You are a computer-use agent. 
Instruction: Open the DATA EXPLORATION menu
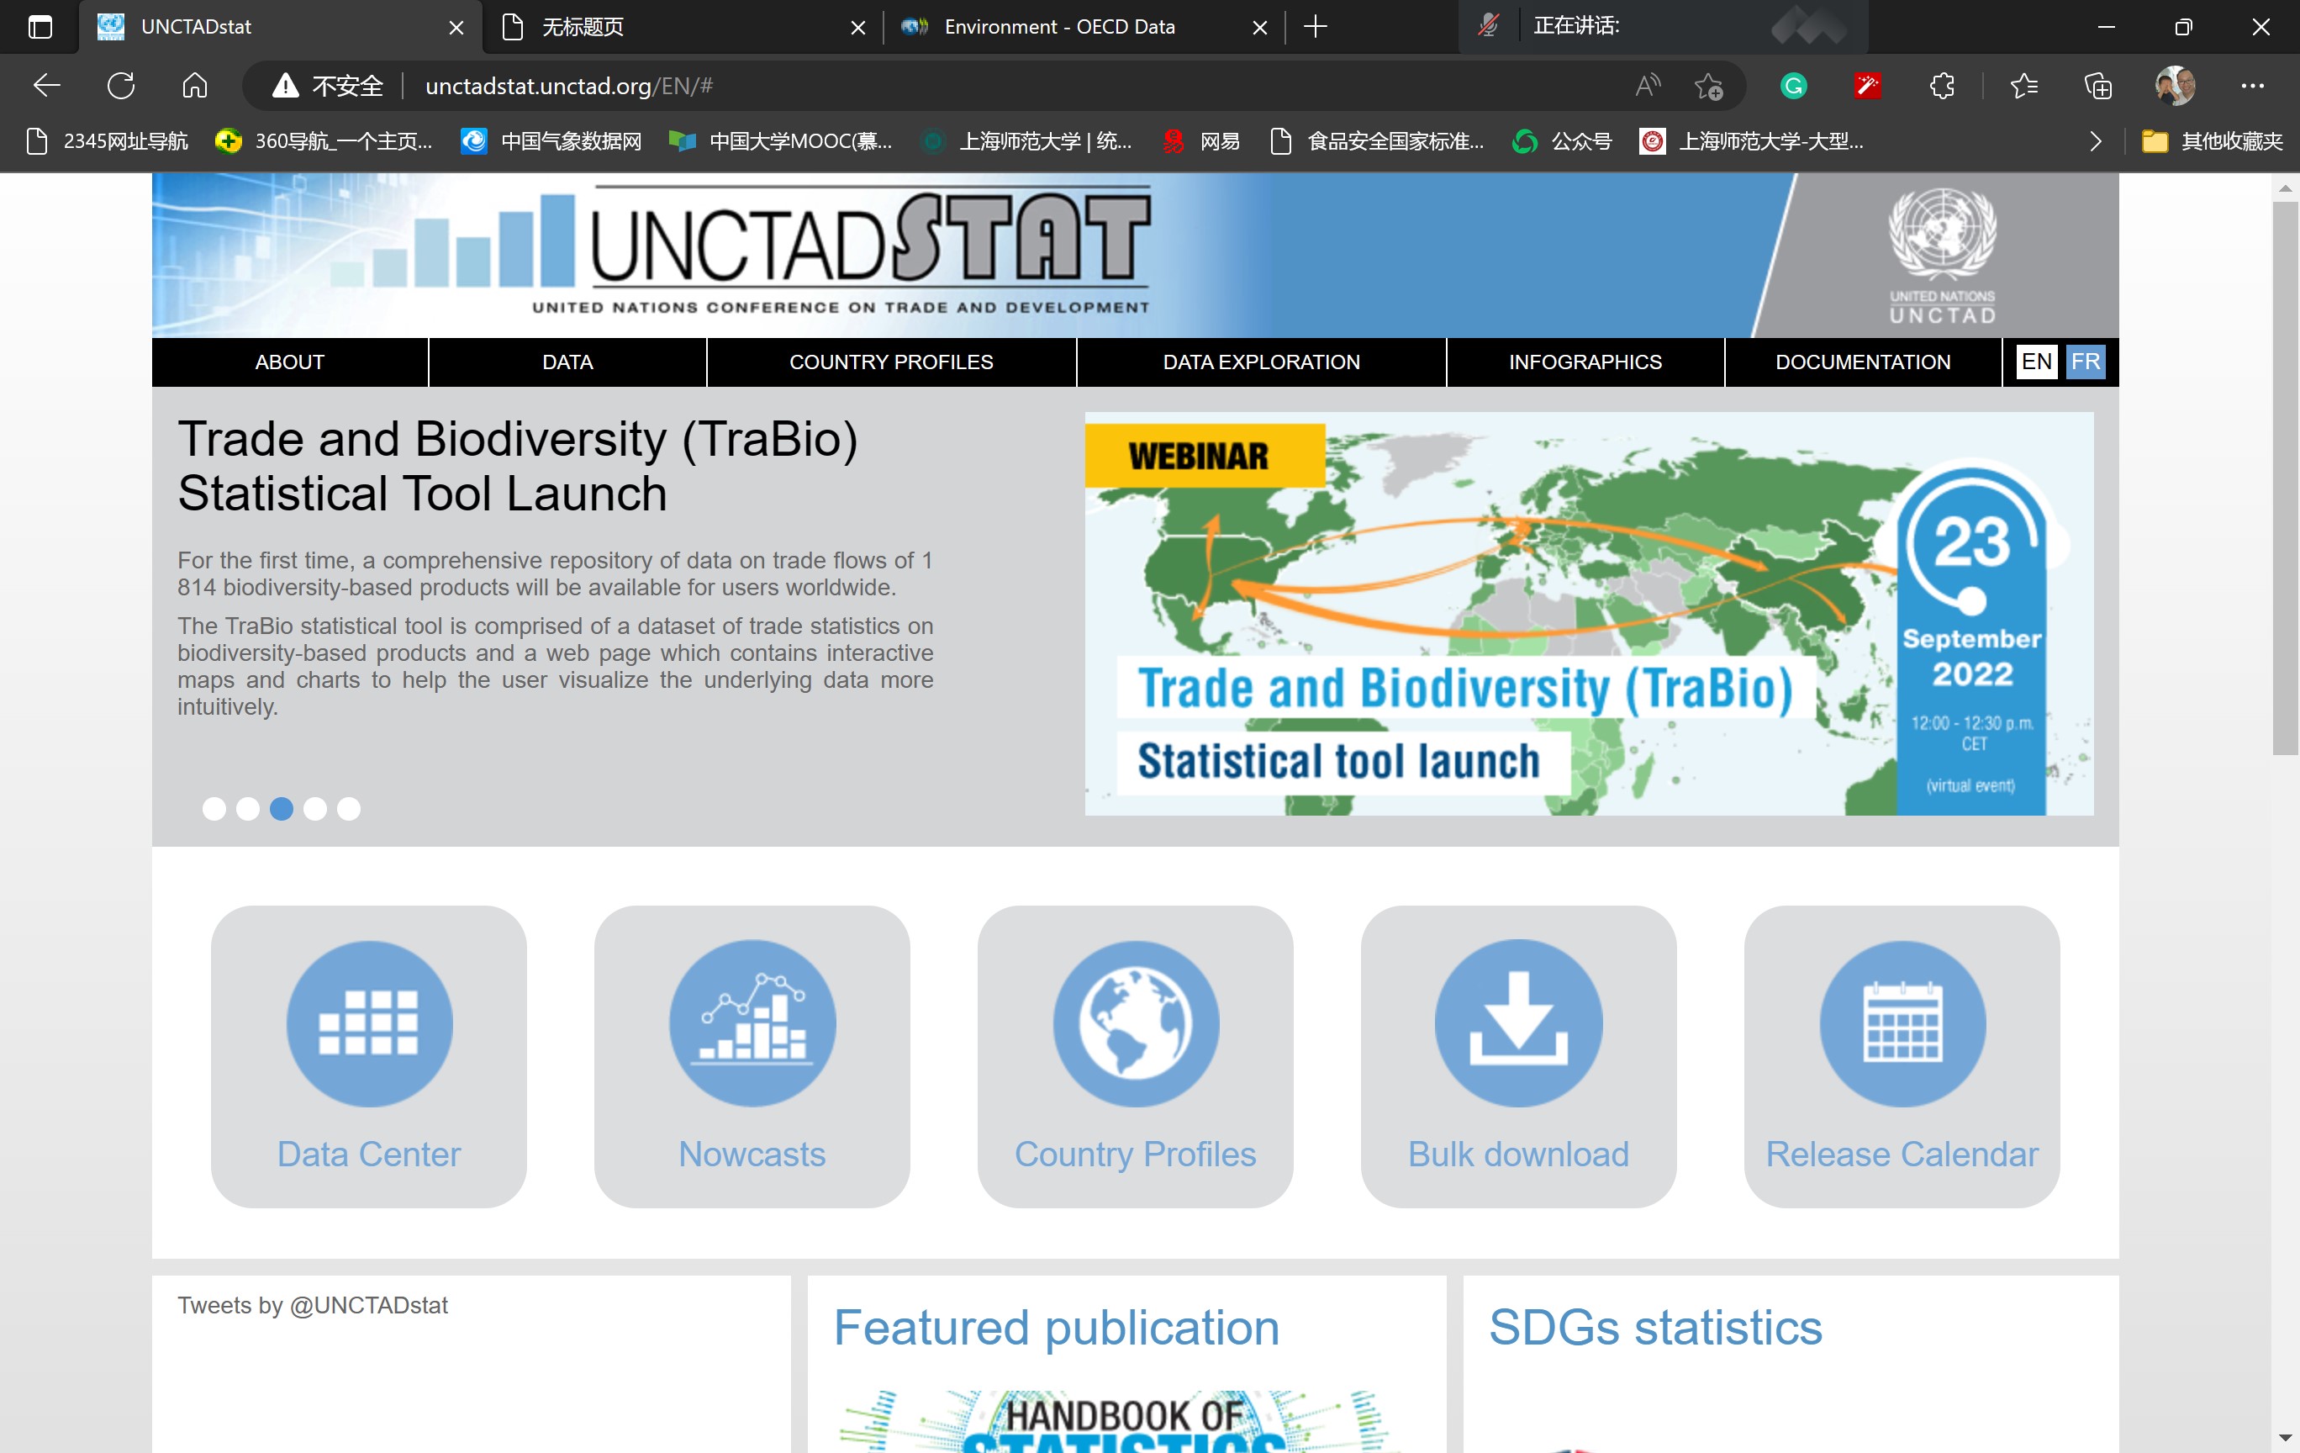coord(1261,362)
